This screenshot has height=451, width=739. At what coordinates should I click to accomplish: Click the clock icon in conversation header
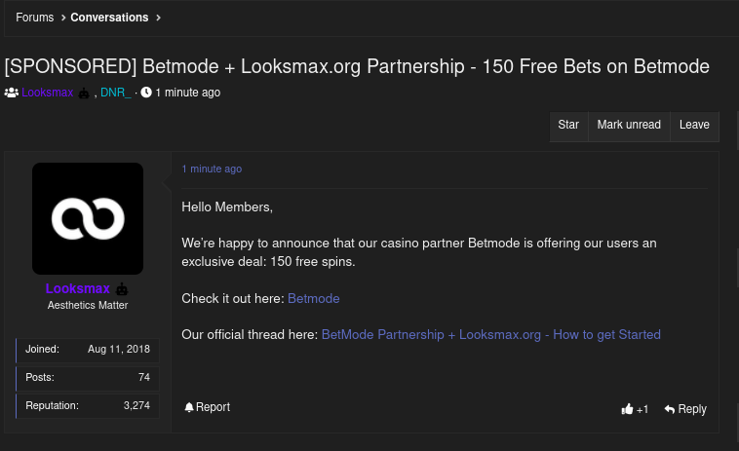click(x=146, y=93)
